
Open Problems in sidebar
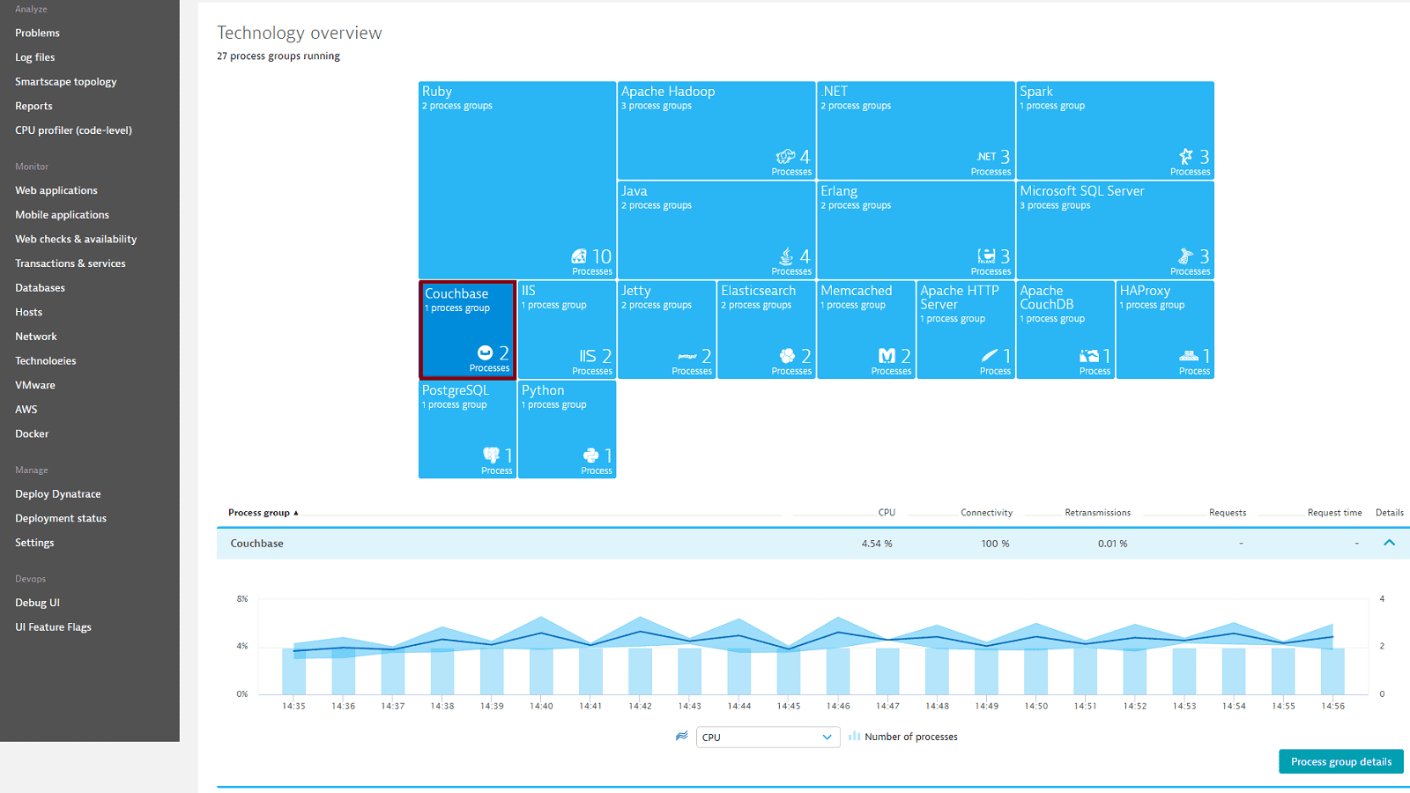tap(37, 33)
